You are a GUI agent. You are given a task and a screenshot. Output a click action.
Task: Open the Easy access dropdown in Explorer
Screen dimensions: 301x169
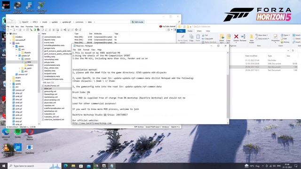(x=262, y=38)
